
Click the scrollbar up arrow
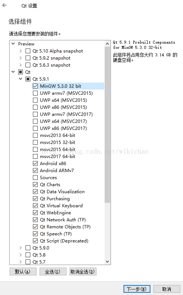click(x=108, y=44)
